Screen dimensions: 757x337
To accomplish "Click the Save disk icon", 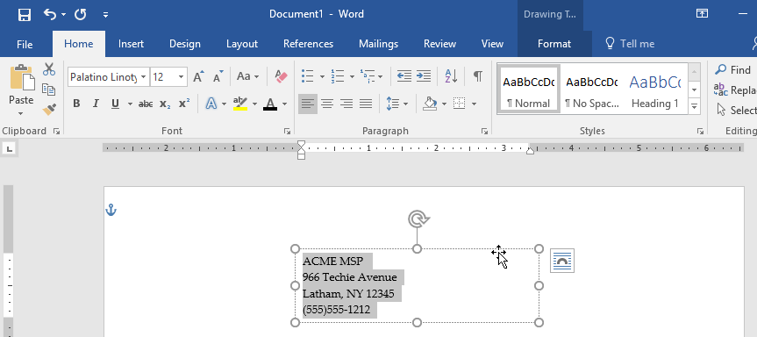I will tap(25, 15).
